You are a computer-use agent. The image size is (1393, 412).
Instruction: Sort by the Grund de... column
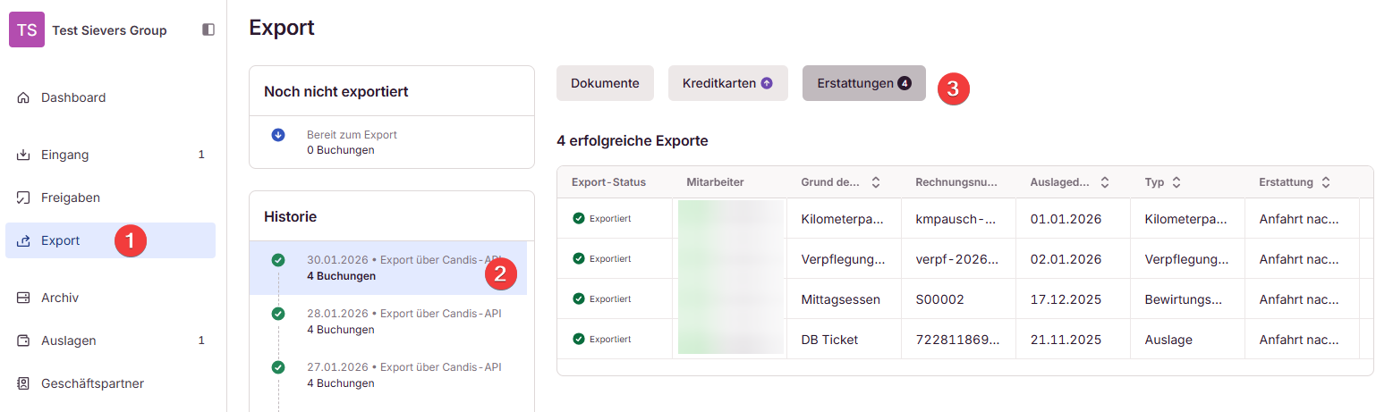pyautogui.click(x=876, y=182)
